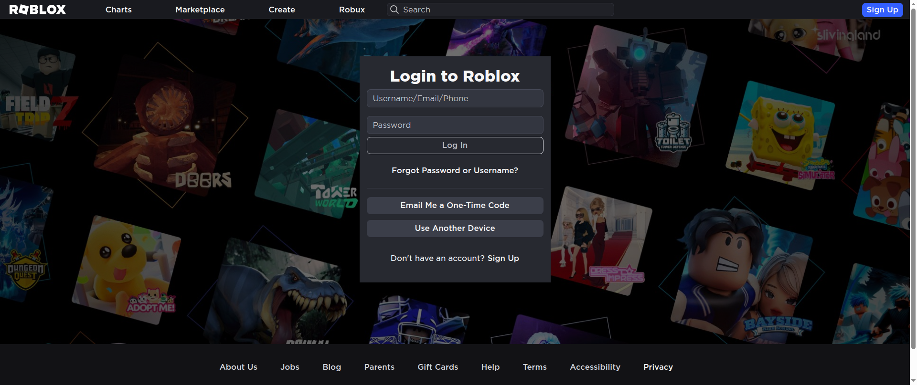
Task: Focus the Search input field
Action: click(x=501, y=10)
